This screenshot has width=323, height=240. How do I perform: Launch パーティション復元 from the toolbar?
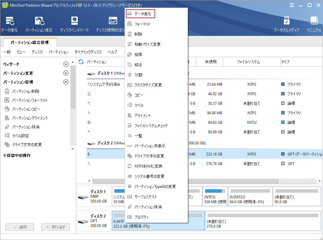click(39, 24)
